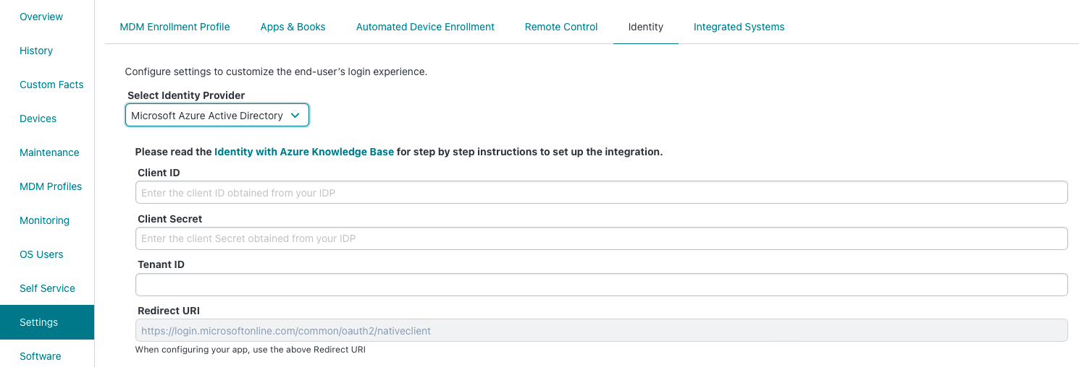Click the 'Configure settings to customize' description

[276, 72]
